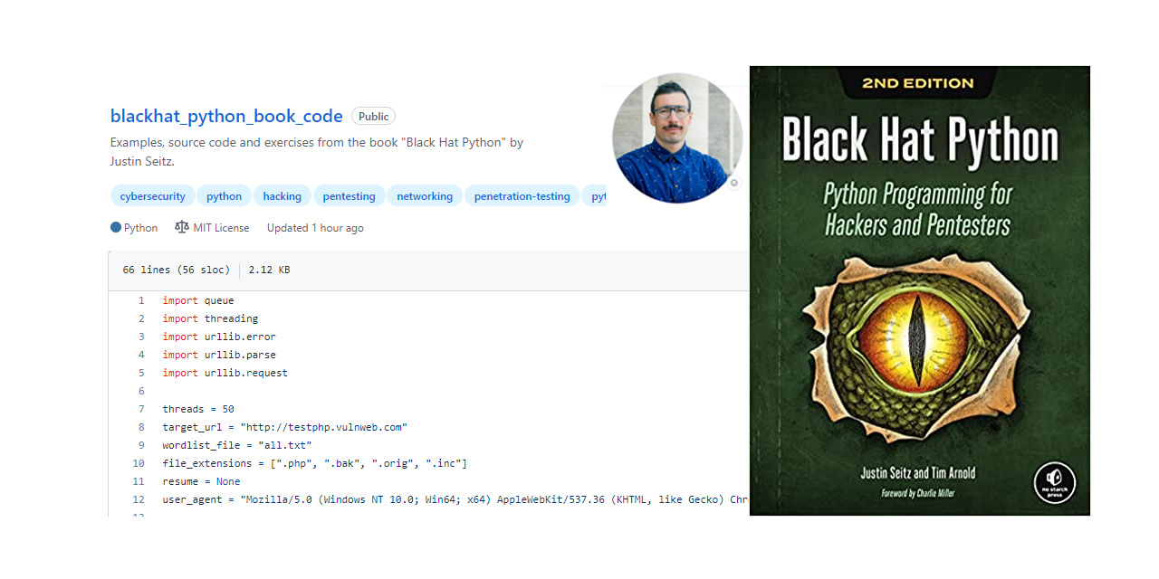The image size is (1159, 579).
Task: Select the python topic tag
Action: pyautogui.click(x=224, y=196)
